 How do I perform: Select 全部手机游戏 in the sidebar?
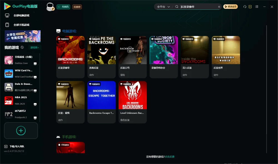[21, 25]
